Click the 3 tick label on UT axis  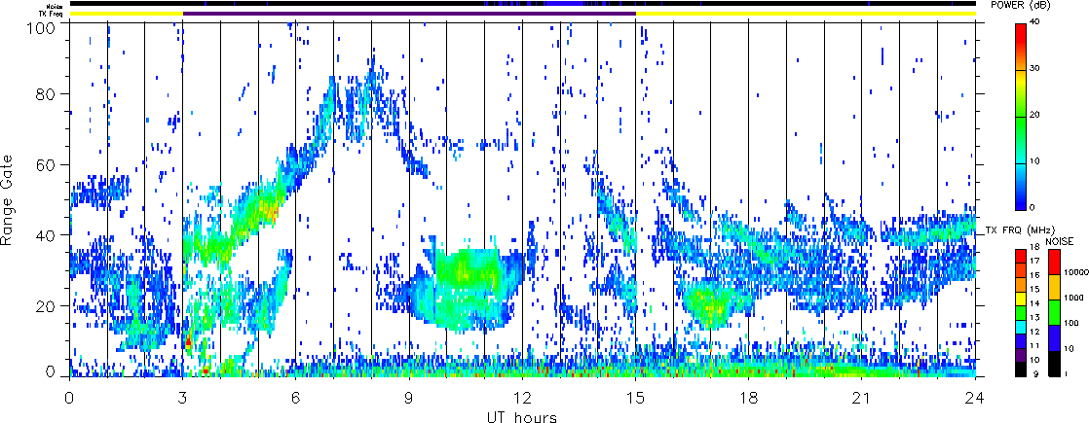tap(182, 399)
